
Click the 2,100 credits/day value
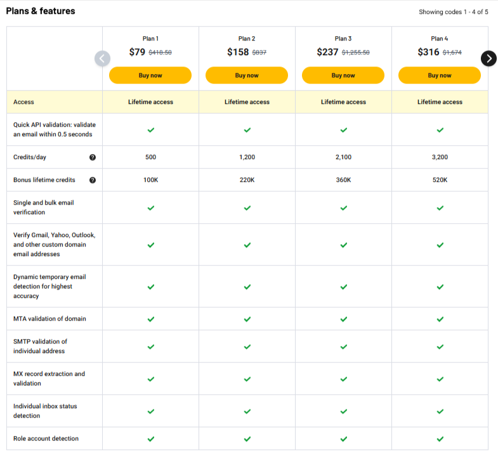[x=343, y=157]
